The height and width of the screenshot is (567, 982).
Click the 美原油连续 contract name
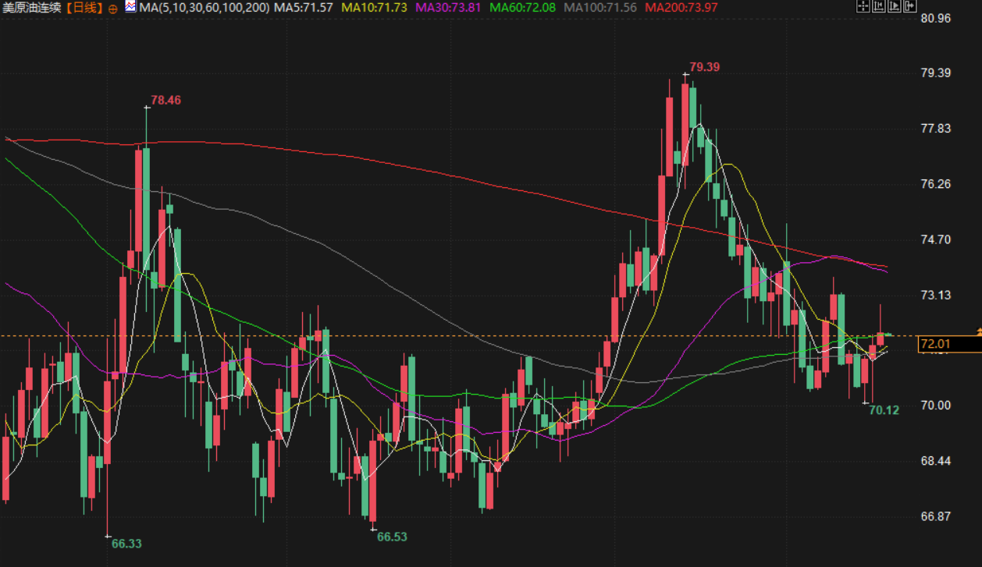(x=30, y=8)
